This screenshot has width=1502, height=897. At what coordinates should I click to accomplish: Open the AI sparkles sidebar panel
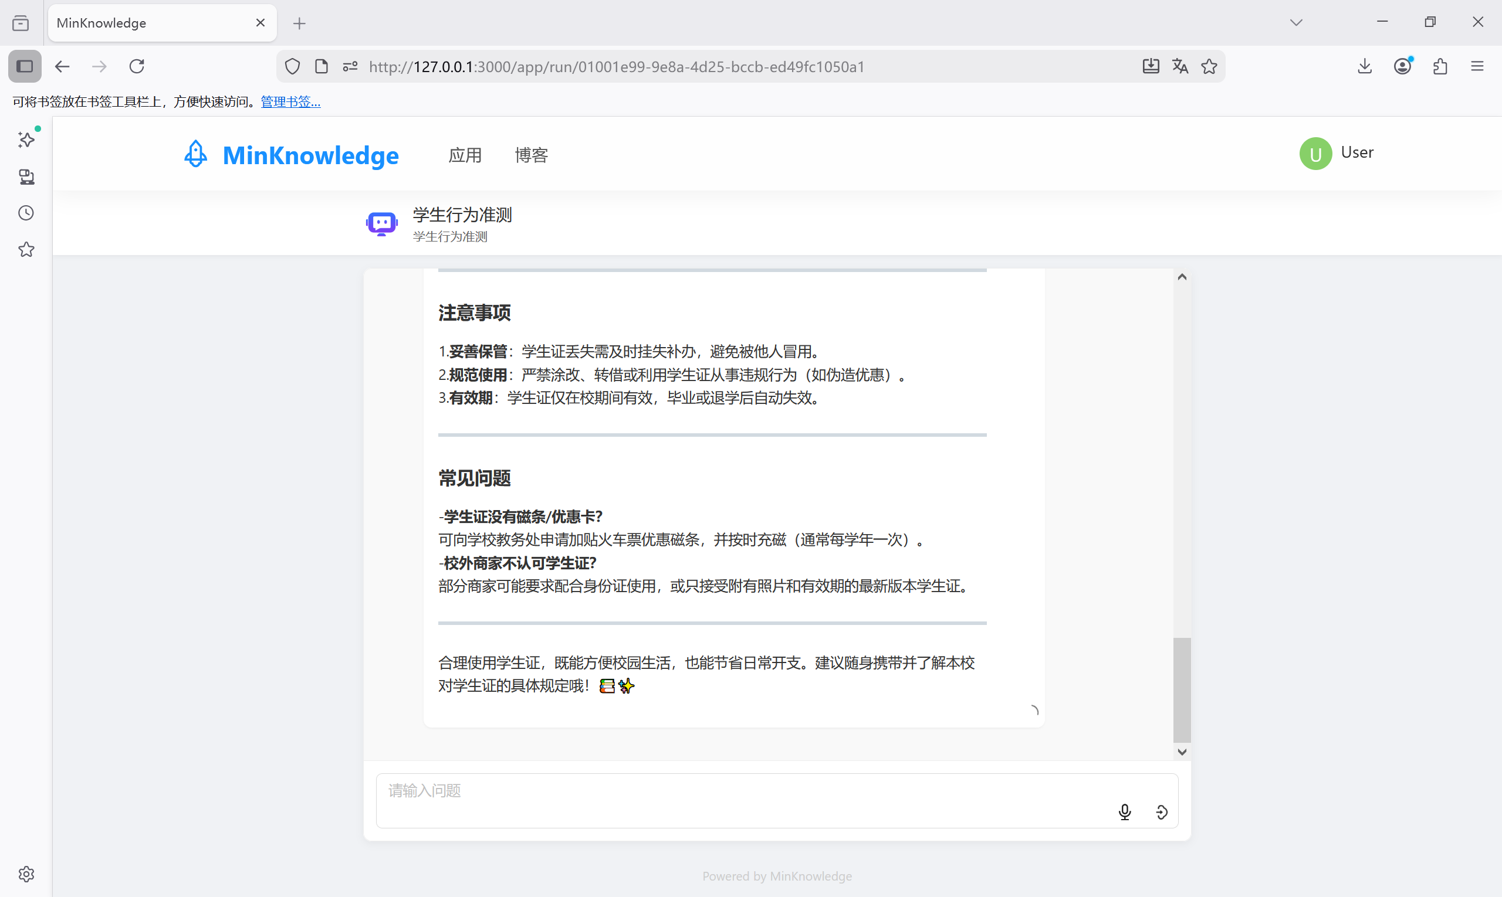[x=26, y=140]
